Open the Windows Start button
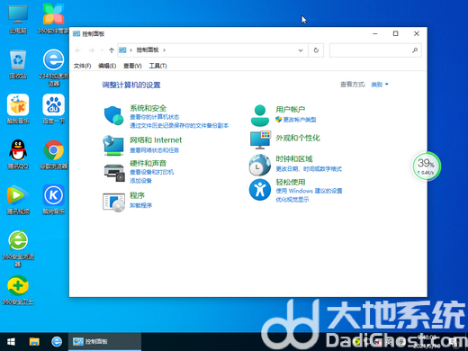 click(11, 342)
